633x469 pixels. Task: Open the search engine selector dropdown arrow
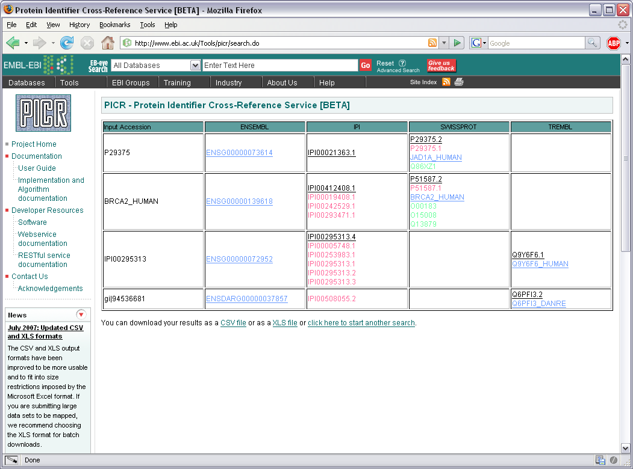(x=484, y=43)
